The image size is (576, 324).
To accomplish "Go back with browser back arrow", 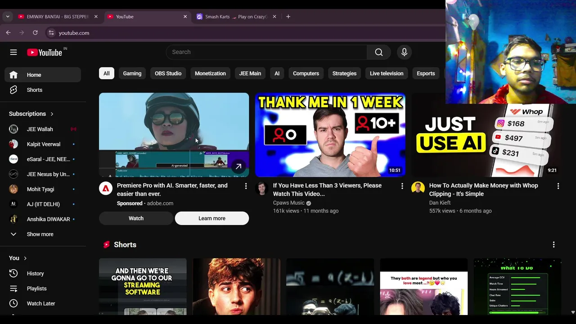I will (8, 32).
